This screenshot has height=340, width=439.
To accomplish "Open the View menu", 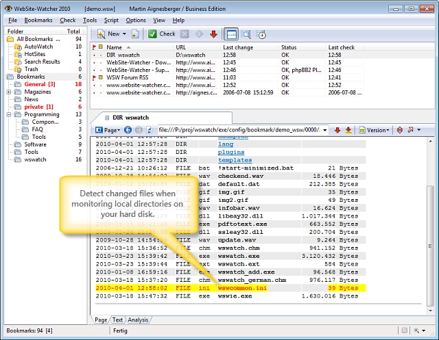I will coord(159,21).
